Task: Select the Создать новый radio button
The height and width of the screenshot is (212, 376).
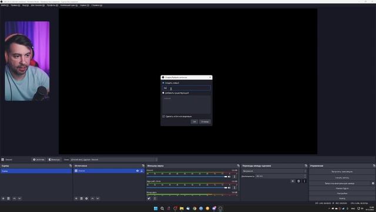Action: coord(163,83)
